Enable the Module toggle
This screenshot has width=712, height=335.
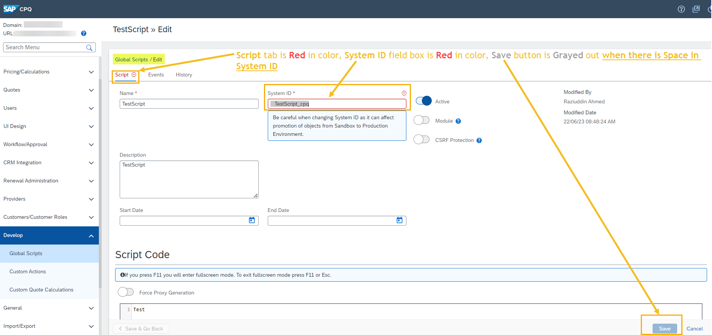tap(422, 120)
